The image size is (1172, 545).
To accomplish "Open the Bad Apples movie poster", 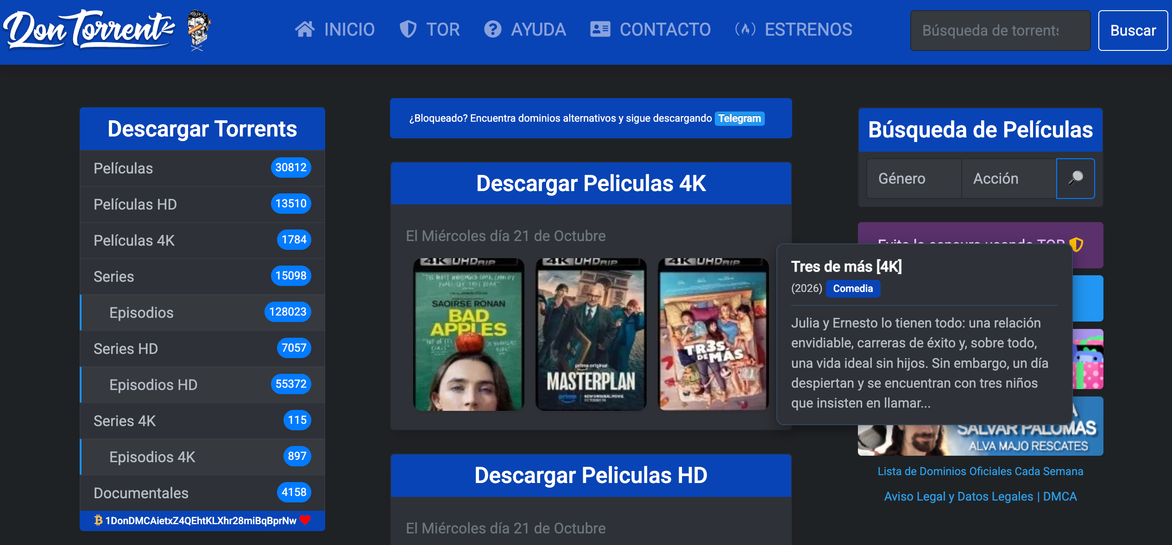I will tap(468, 334).
